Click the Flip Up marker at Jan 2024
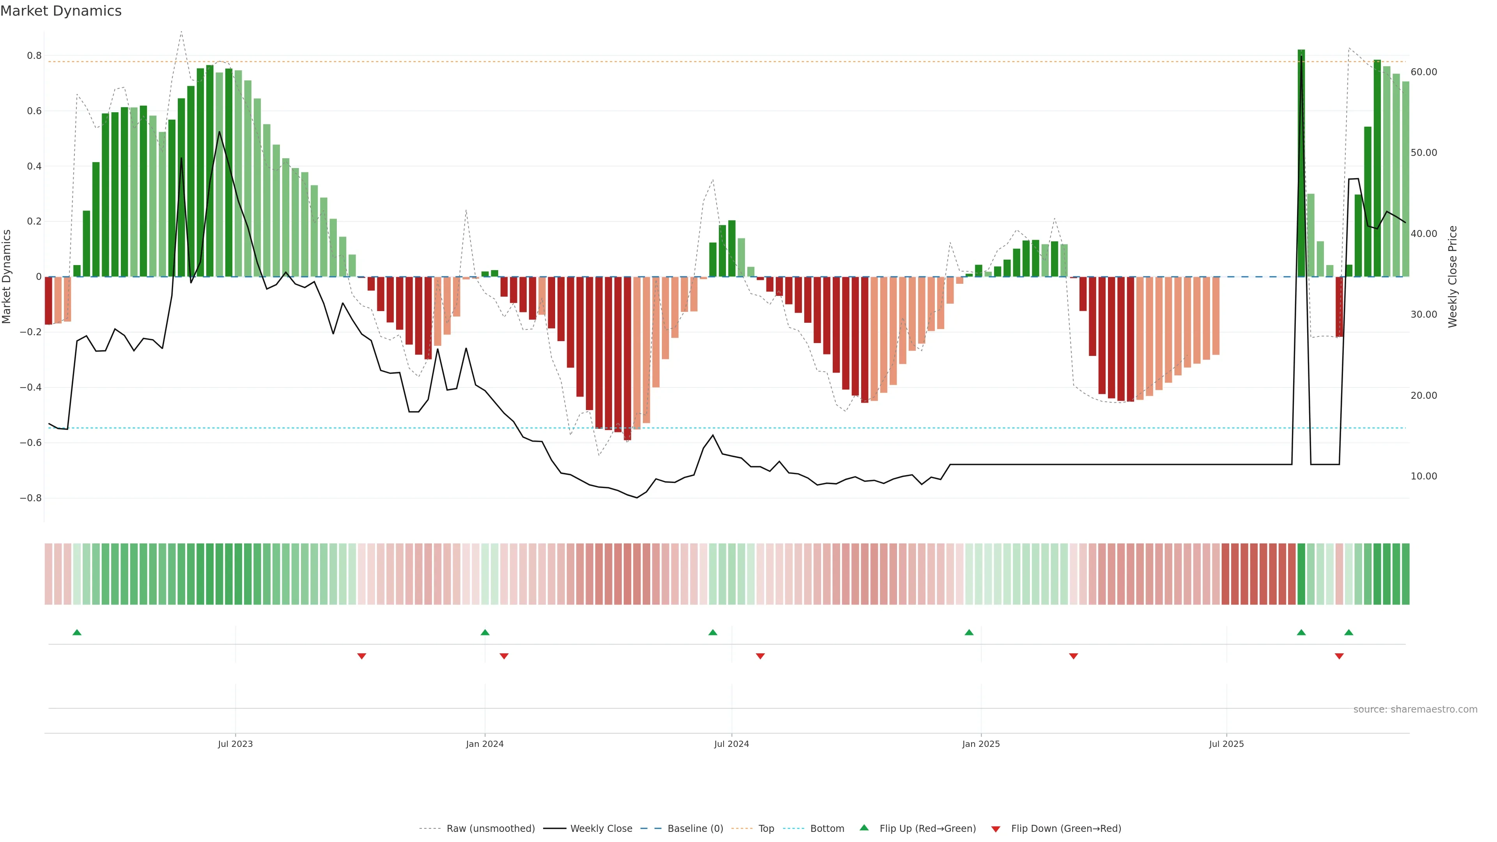The width and height of the screenshot is (1497, 842). click(485, 632)
